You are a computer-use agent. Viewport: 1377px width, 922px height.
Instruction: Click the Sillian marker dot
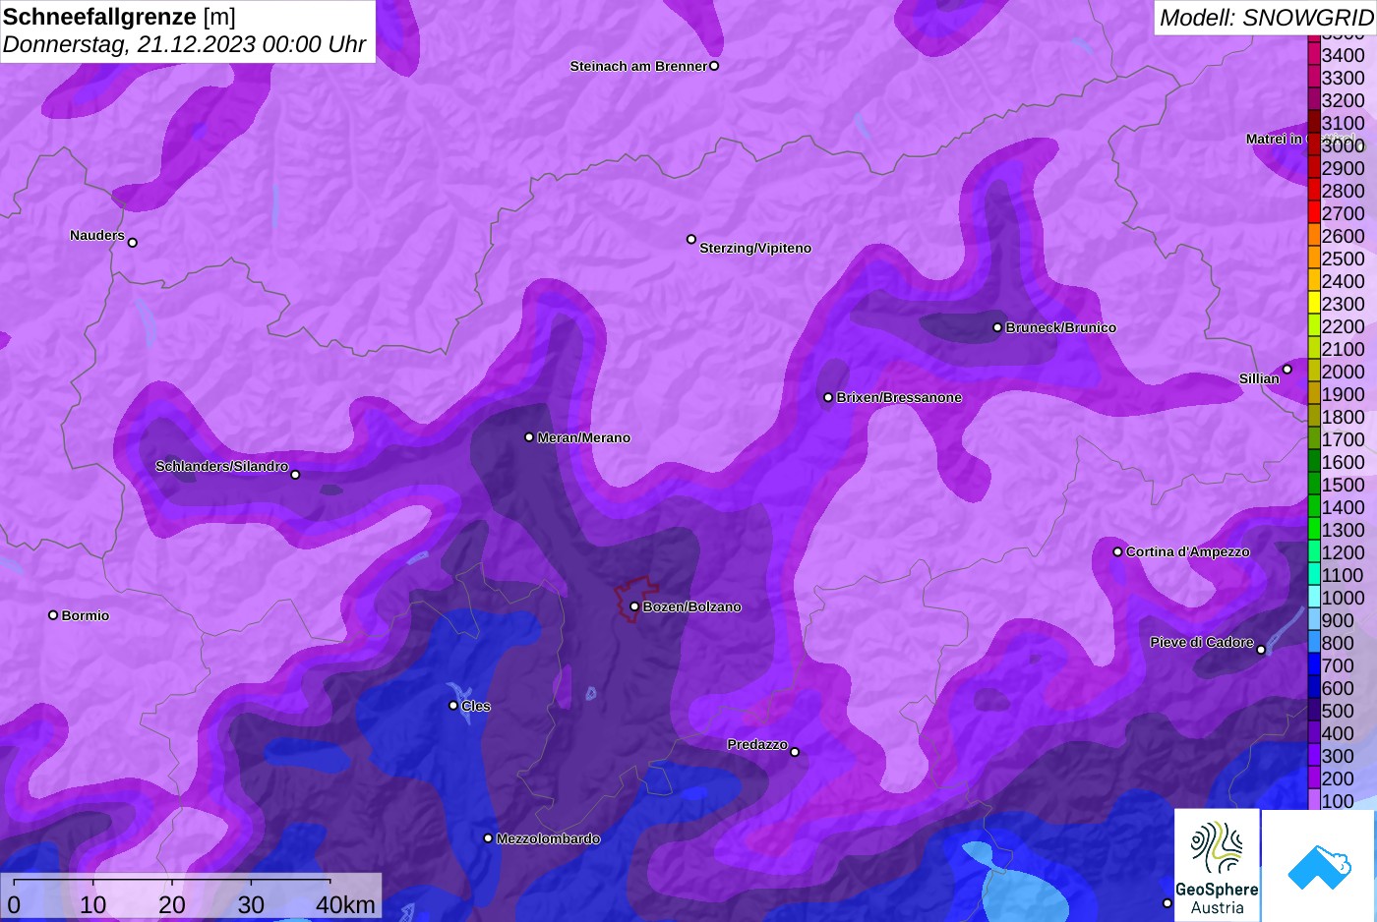click(1287, 370)
